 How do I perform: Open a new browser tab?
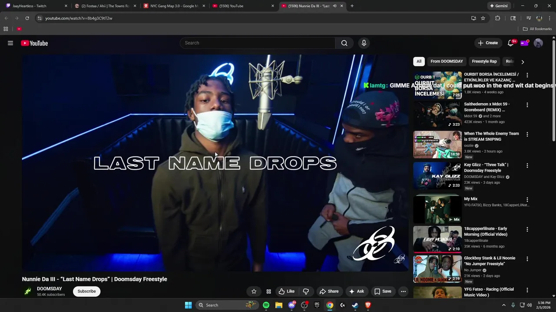click(x=352, y=6)
